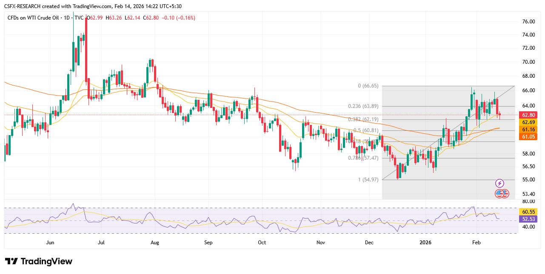Click the 76.00 value on price axis
This screenshot has height=274, width=545.
click(x=528, y=22)
